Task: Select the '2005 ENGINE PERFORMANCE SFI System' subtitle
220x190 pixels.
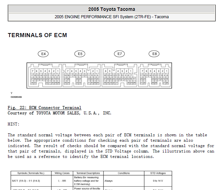Action: [x=112, y=17]
